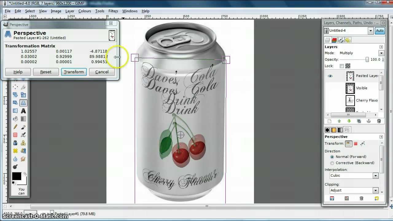Click Help in Perspective dialog
The width and height of the screenshot is (393, 221).
(18, 72)
